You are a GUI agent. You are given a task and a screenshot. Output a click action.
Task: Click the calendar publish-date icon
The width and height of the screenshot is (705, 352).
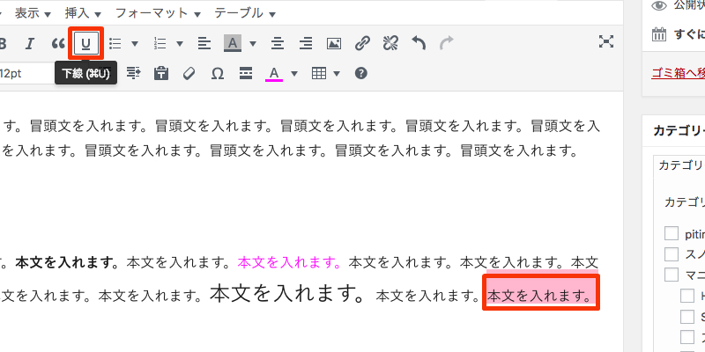pyautogui.click(x=658, y=34)
